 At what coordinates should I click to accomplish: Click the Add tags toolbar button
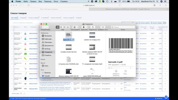(103, 27)
